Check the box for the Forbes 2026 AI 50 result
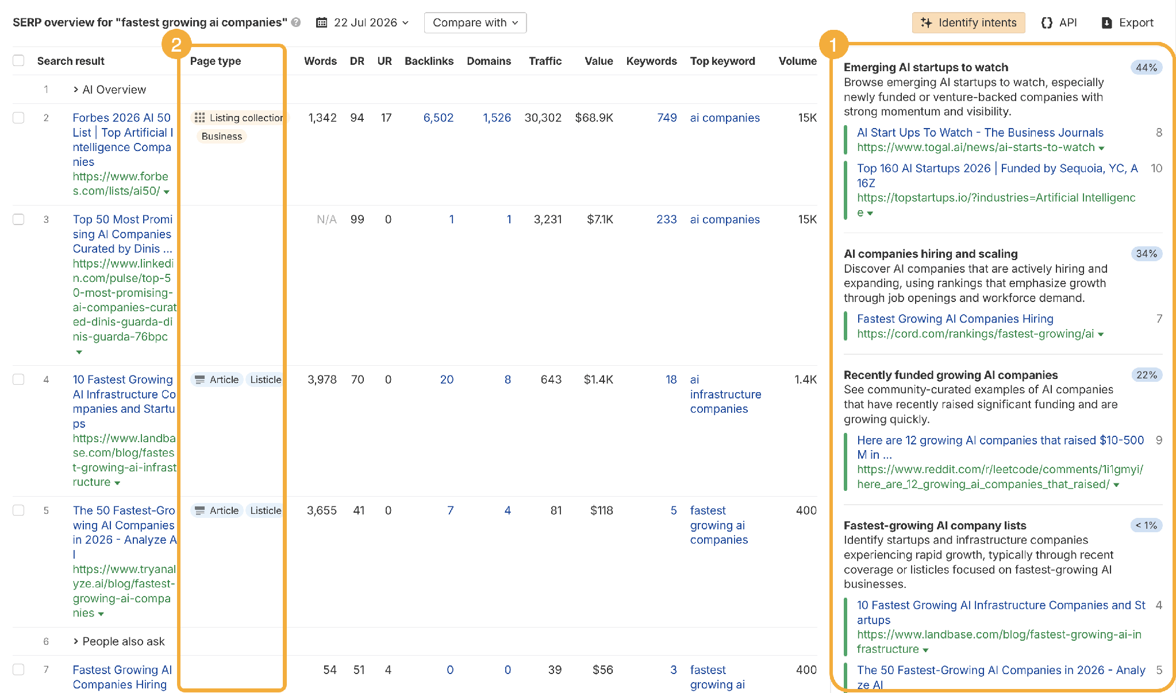 pyautogui.click(x=18, y=118)
